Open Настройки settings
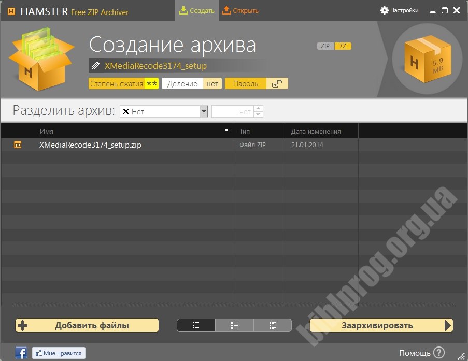 (400, 10)
